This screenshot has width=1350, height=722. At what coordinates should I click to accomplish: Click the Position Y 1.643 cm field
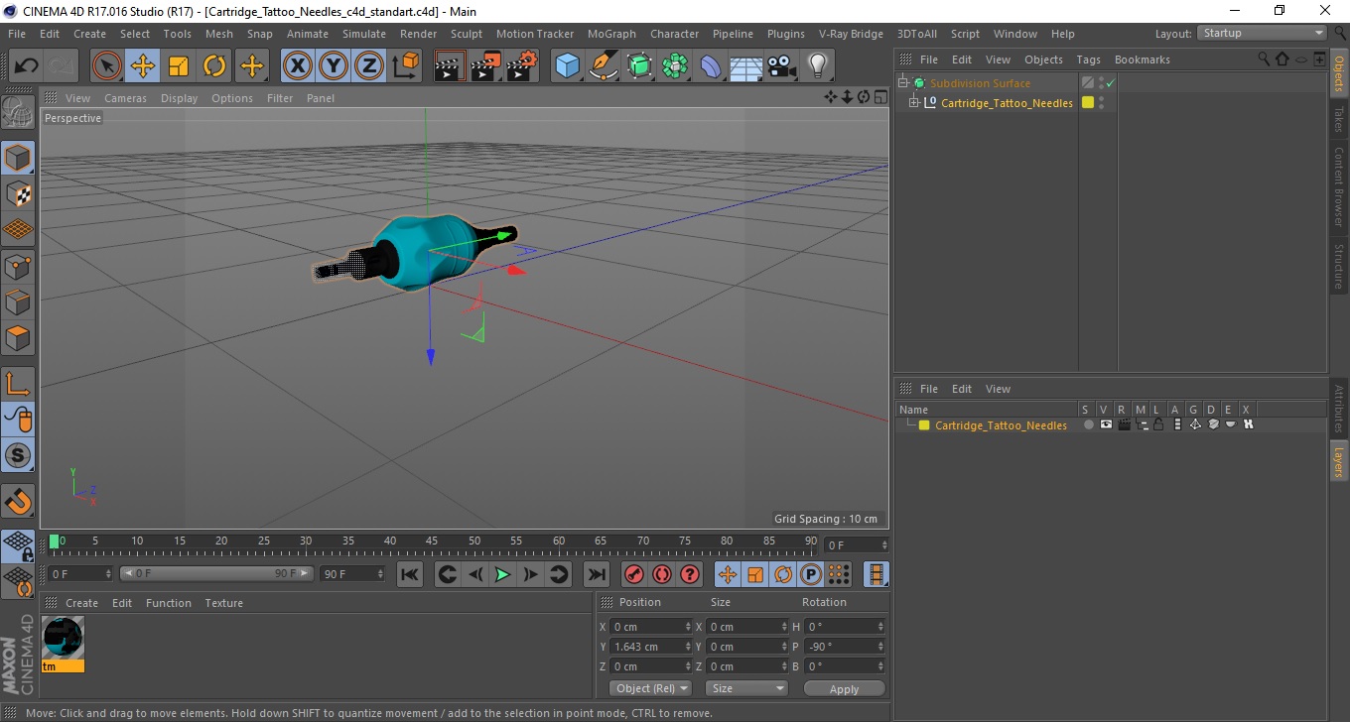pyautogui.click(x=645, y=647)
